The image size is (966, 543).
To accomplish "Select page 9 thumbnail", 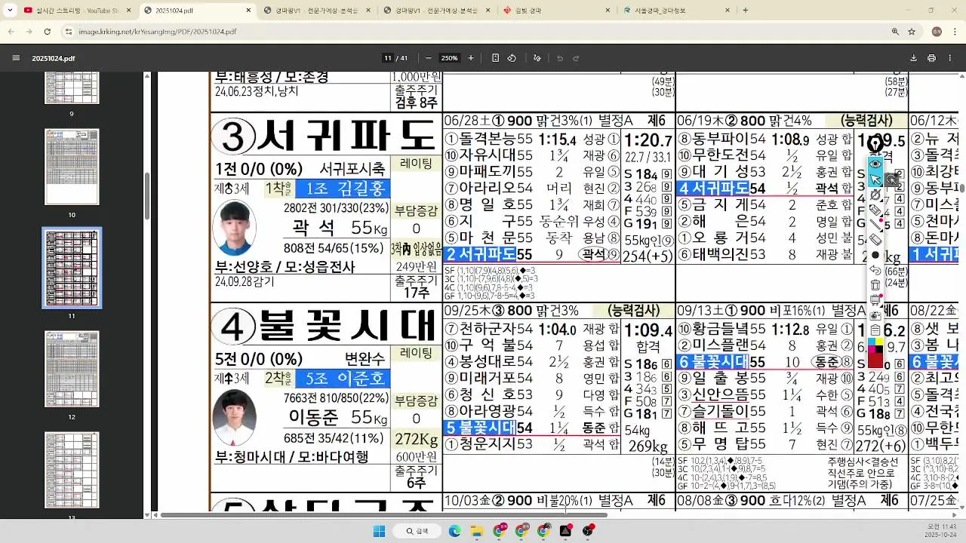I will tap(72, 88).
